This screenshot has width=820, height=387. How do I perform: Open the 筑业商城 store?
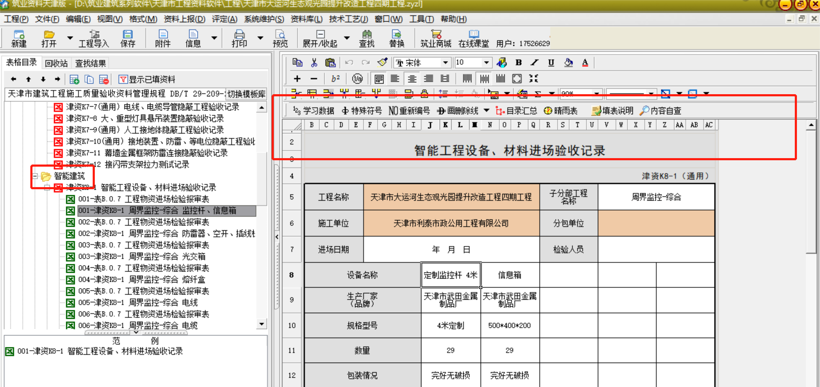[x=436, y=38]
